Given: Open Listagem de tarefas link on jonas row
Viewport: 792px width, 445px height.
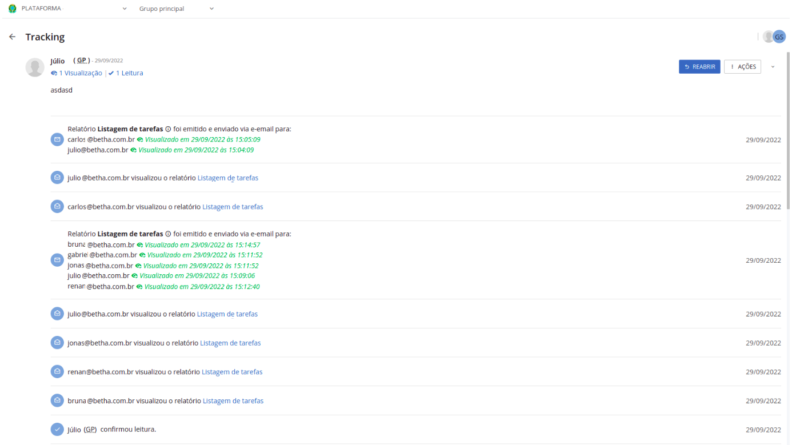Looking at the screenshot, I should [230, 343].
